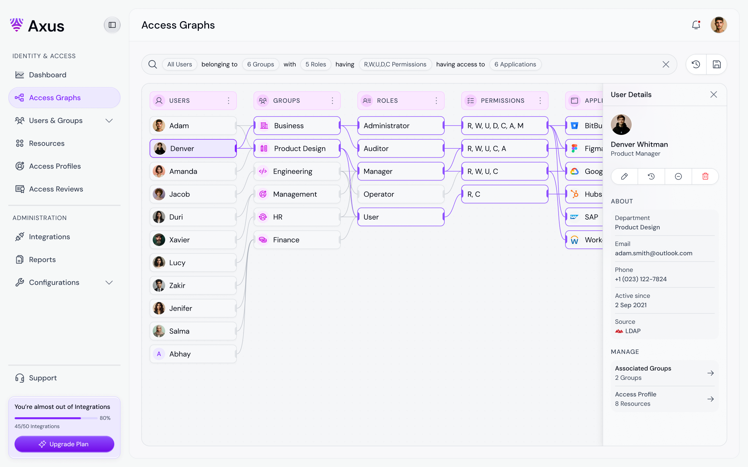
Task: Open Users column options menu
Action: click(x=229, y=101)
